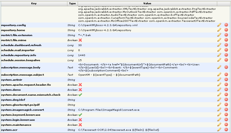Image resolution: width=231 pixels, height=133 pixels.
Task: Edit repository.home with its pencil icon
Action: click(219, 30)
